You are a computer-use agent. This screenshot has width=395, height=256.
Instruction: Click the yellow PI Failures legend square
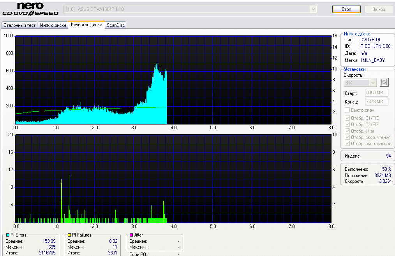pos(69,235)
